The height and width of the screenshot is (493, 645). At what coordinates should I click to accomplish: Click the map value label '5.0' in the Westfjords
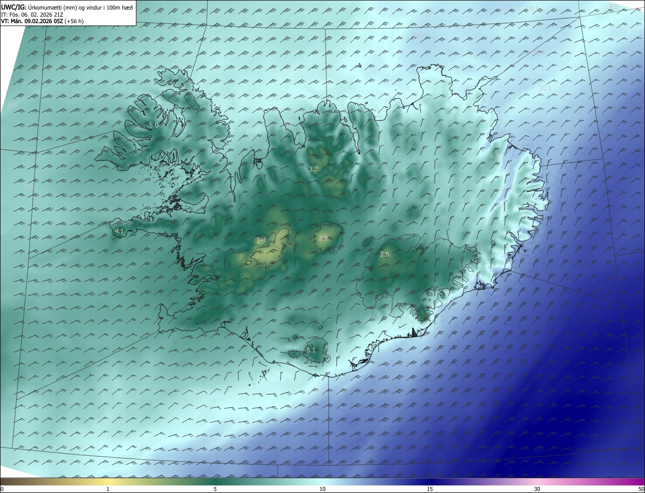pos(154,125)
